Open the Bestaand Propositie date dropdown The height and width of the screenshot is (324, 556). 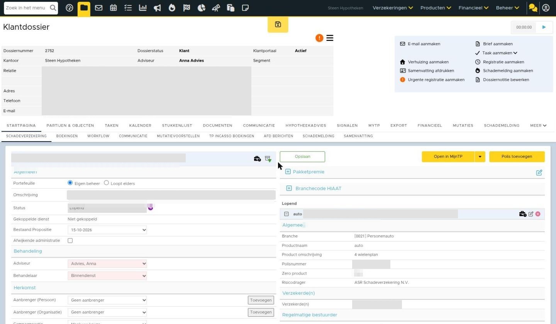pyautogui.click(x=107, y=230)
